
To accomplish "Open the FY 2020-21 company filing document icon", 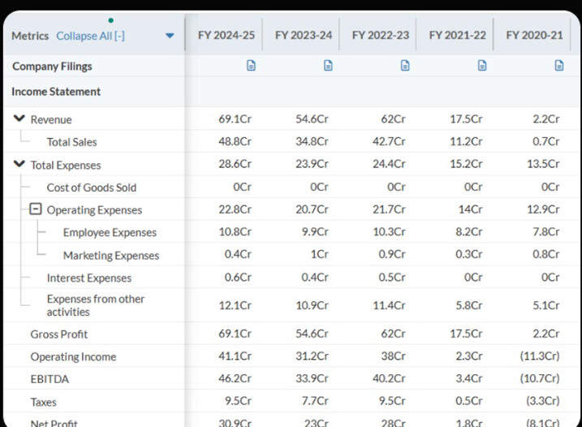I will 558,66.
